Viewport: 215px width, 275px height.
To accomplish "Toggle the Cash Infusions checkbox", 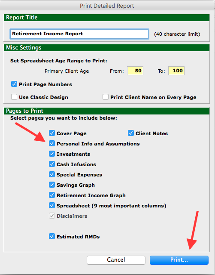I will click(52, 164).
